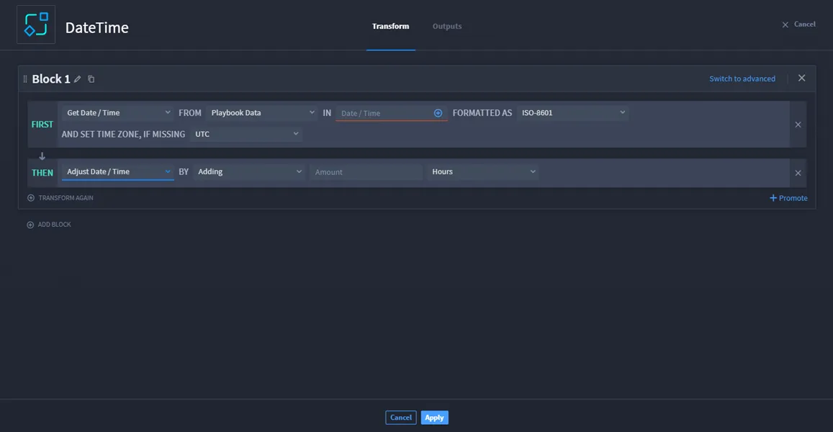Edit Block 1 name with pencil icon
The width and height of the screenshot is (833, 432).
(78, 79)
